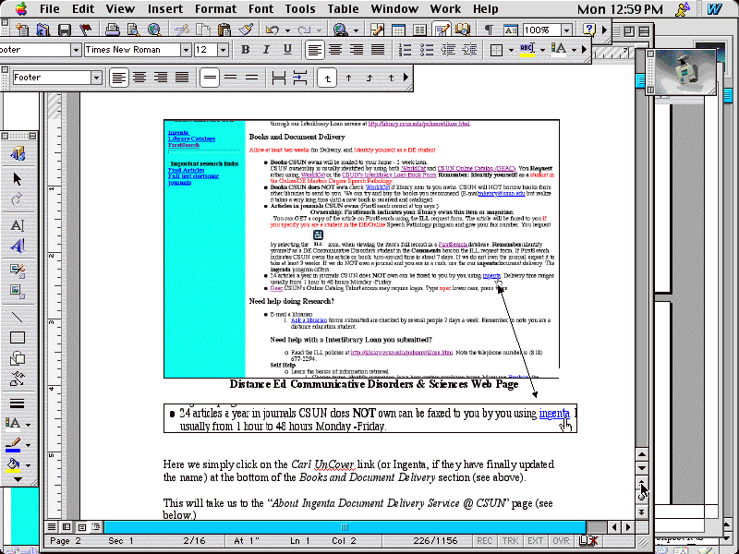
Task: Click the Web Page Preview globe icon
Action: [x=154, y=30]
